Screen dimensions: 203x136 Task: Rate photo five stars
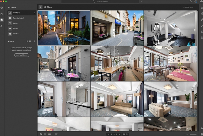pyautogui.click(x=119, y=134)
